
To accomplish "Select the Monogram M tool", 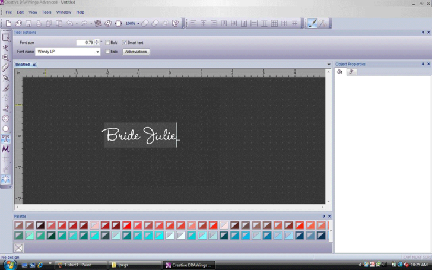I will coord(6,149).
